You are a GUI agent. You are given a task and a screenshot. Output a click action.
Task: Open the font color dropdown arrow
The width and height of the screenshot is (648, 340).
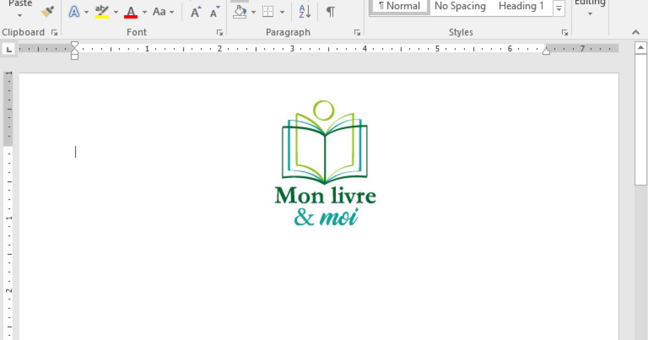coord(145,12)
